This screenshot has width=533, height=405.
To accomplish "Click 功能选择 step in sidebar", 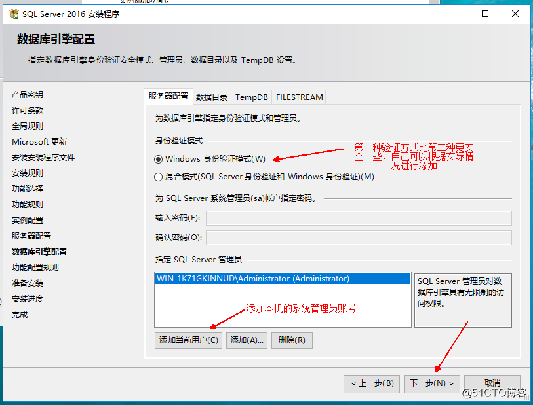I will [27, 189].
